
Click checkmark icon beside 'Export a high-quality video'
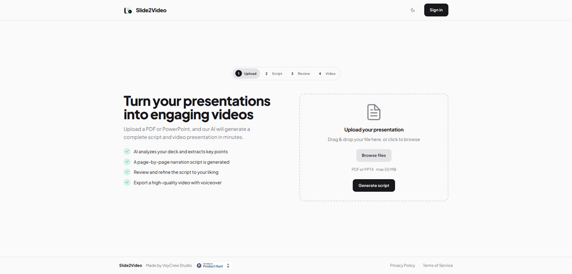pos(127,182)
